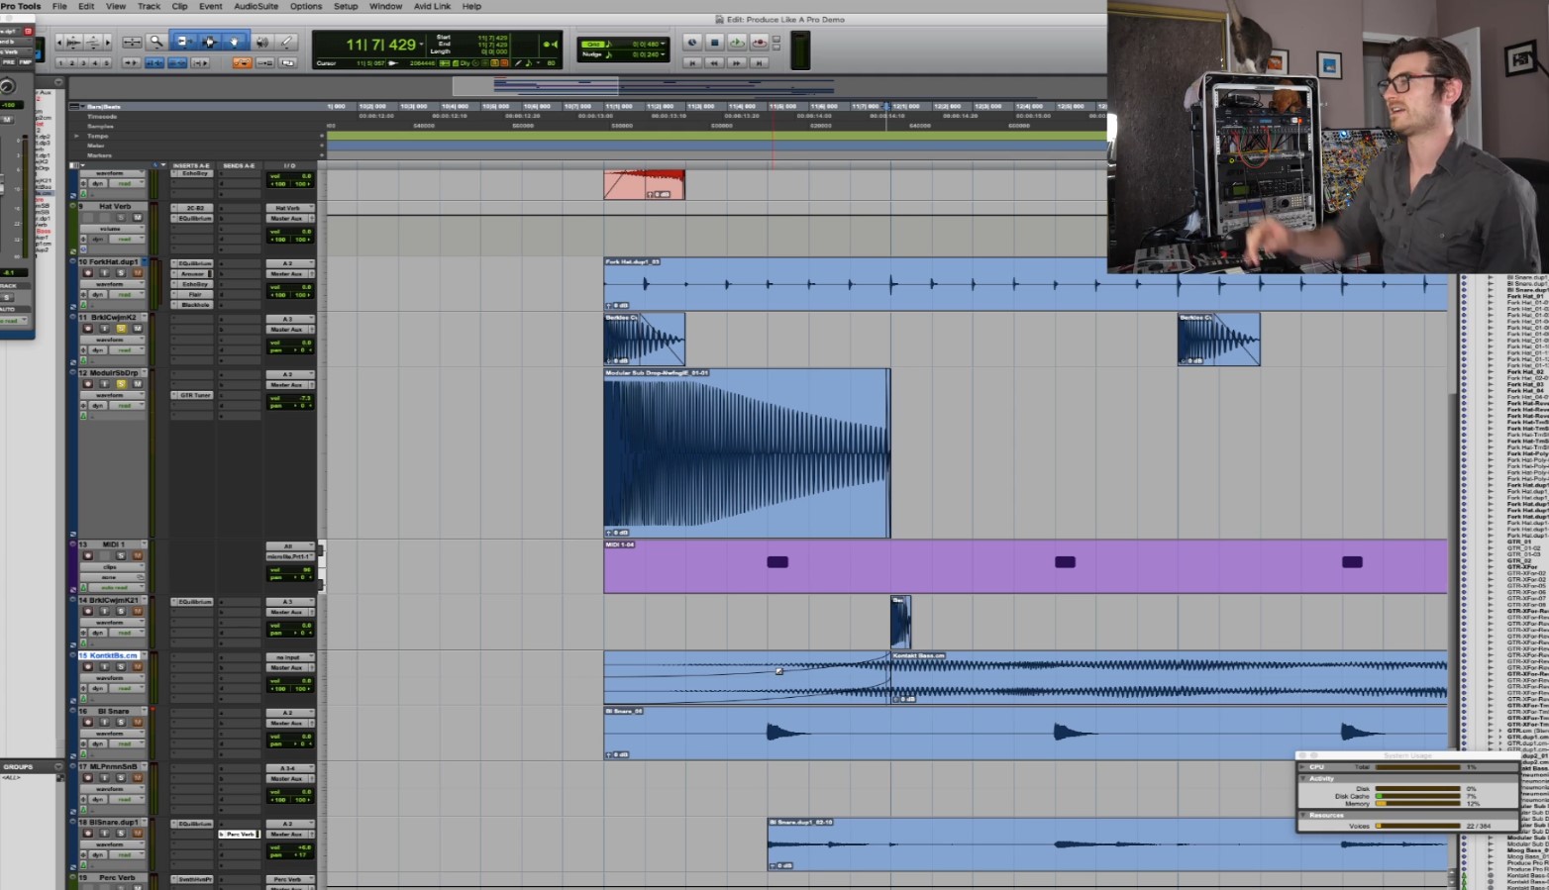This screenshot has height=890, width=1549.
Task: Click the SENDS A-E column header
Action: coord(239,165)
